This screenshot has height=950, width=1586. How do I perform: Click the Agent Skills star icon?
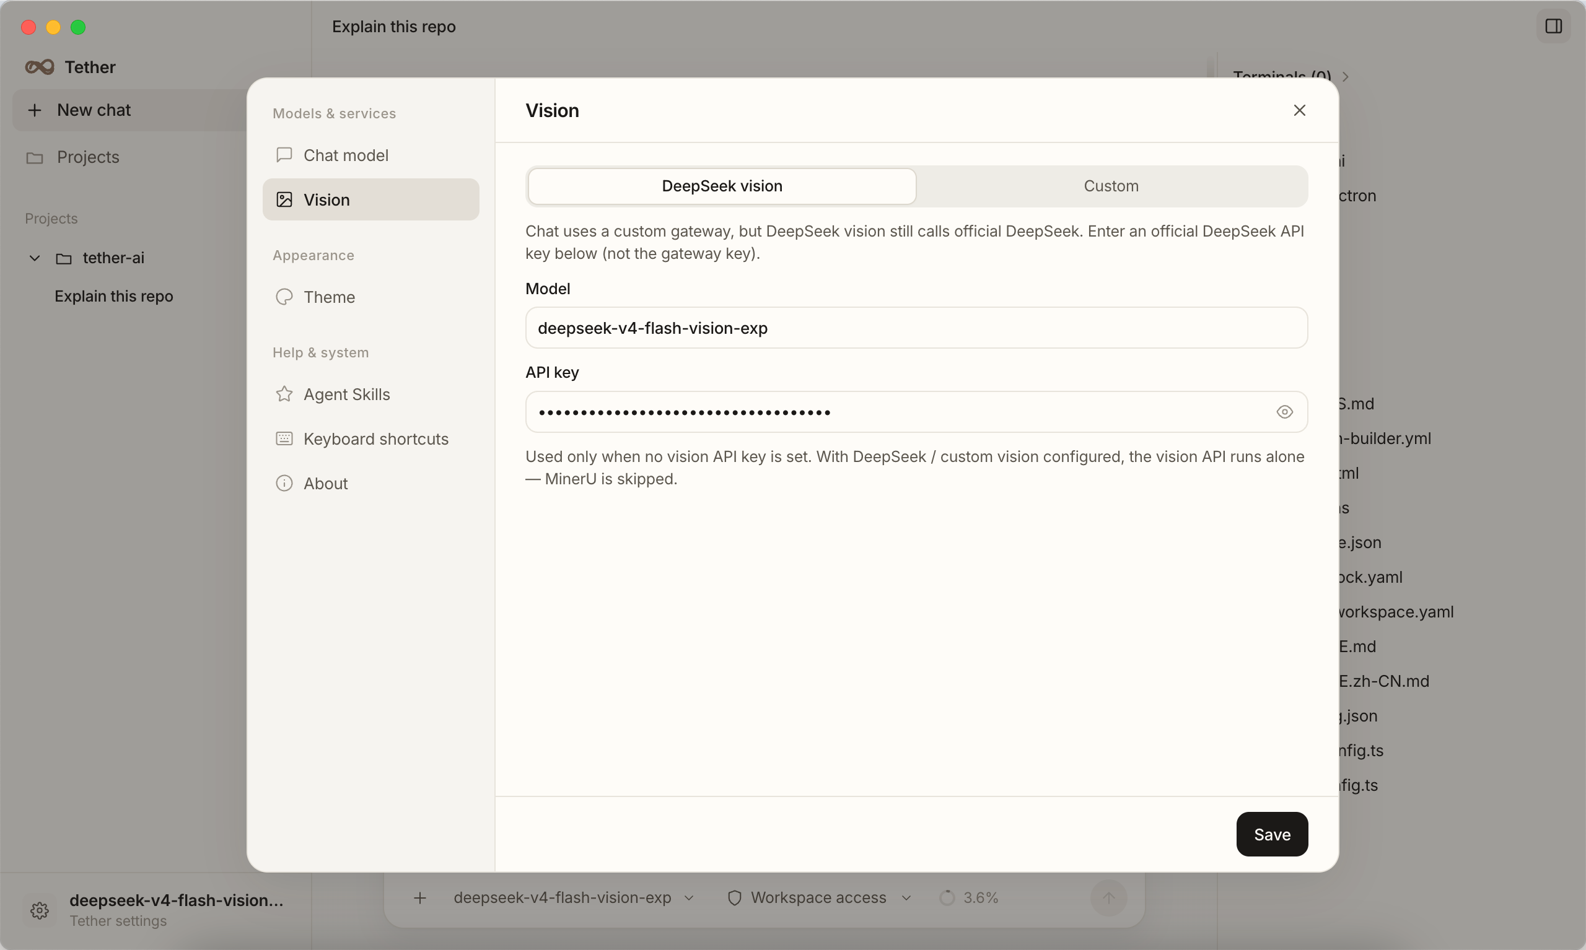tap(284, 394)
